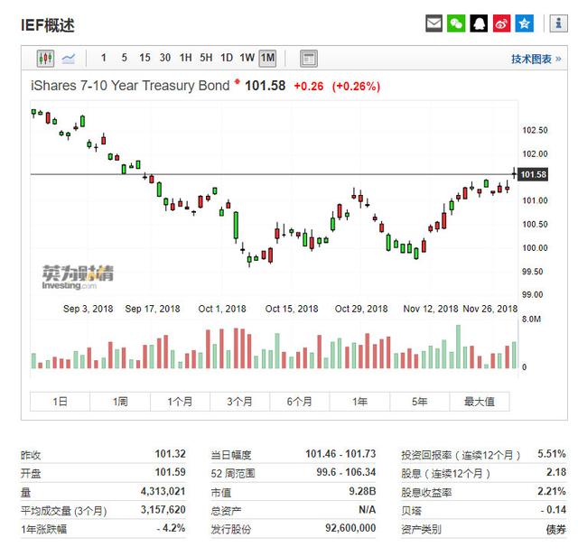Choose the 3个月 time range
This screenshot has height=556, width=578.
click(239, 402)
